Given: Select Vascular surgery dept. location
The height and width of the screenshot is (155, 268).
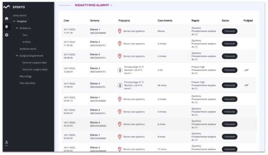Looking at the screenshot, I should (35, 69).
